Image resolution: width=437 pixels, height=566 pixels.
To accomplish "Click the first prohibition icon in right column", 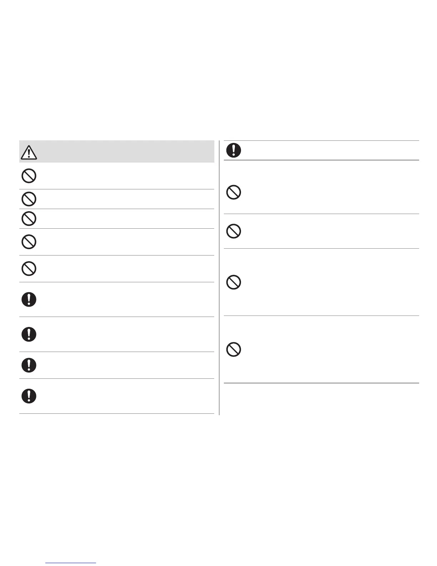I will 233,193.
